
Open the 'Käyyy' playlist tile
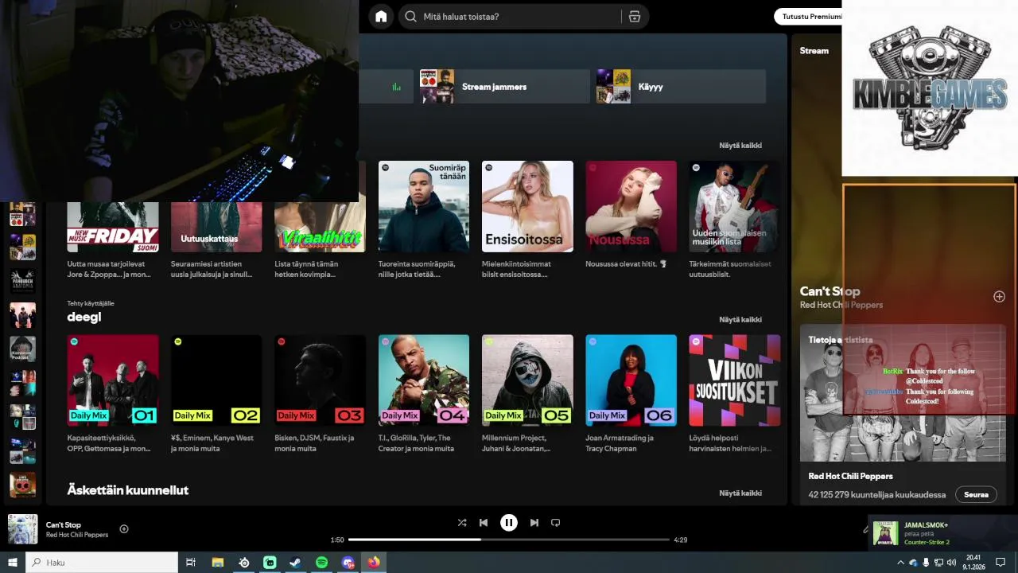pyautogui.click(x=681, y=87)
